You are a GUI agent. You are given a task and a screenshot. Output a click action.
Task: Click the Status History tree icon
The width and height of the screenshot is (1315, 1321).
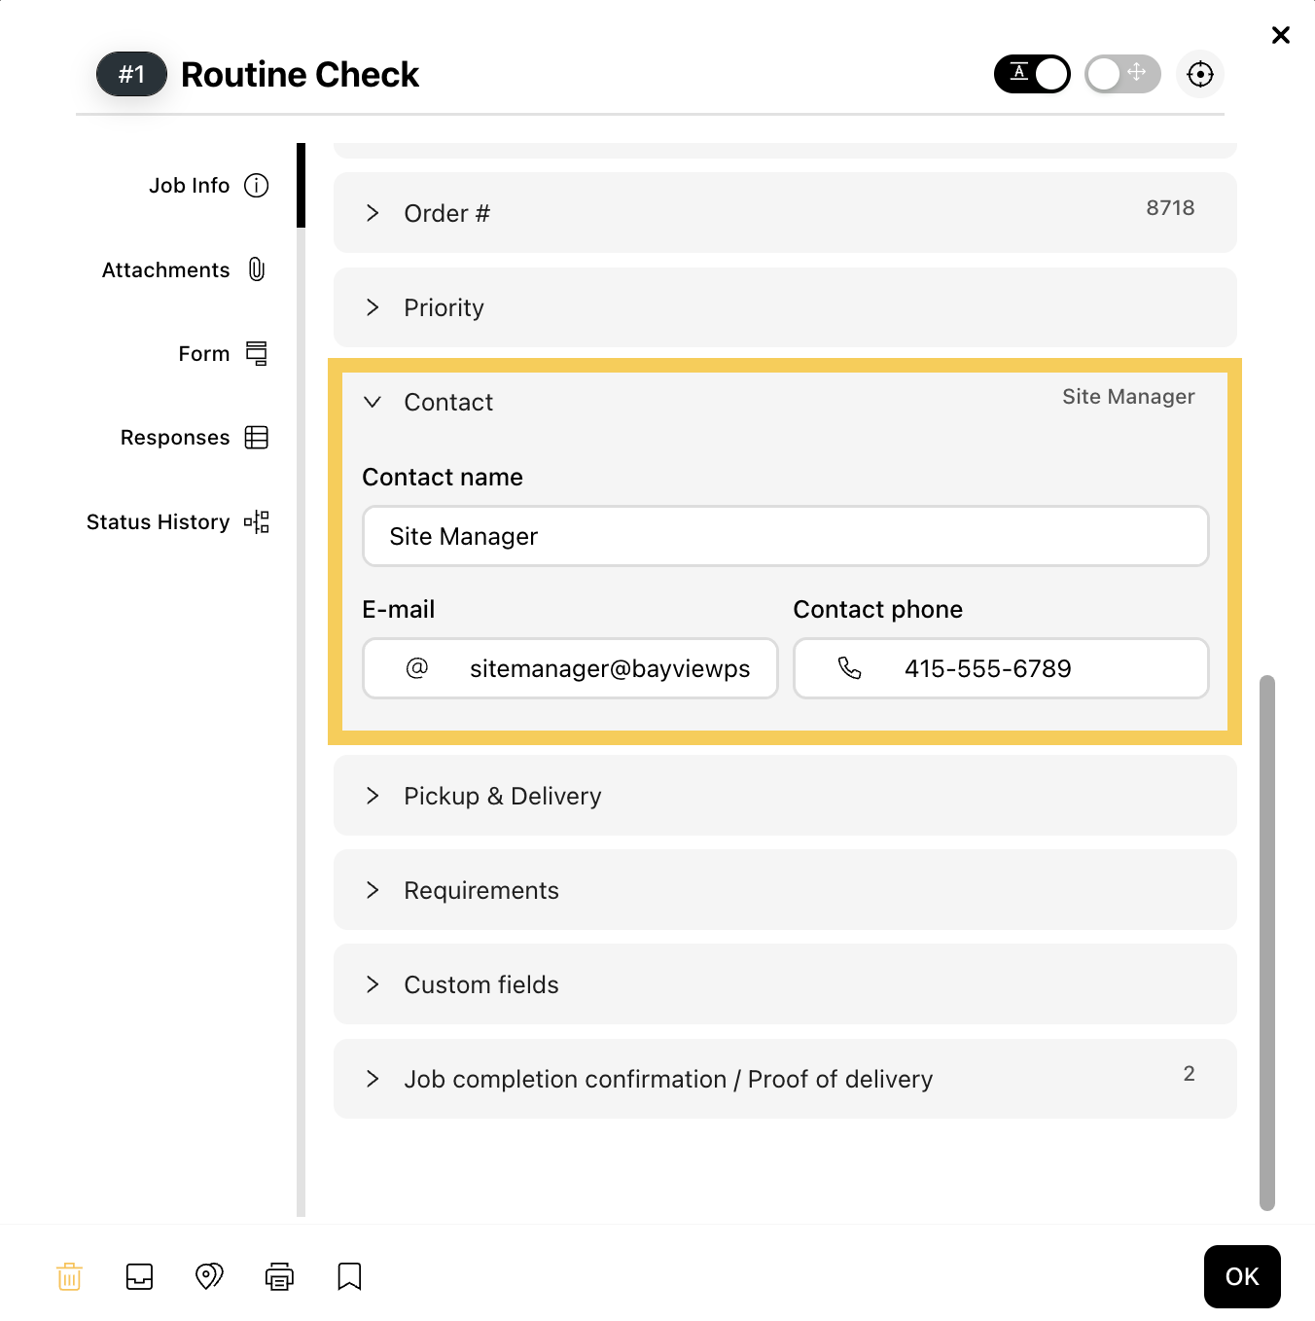257,522
